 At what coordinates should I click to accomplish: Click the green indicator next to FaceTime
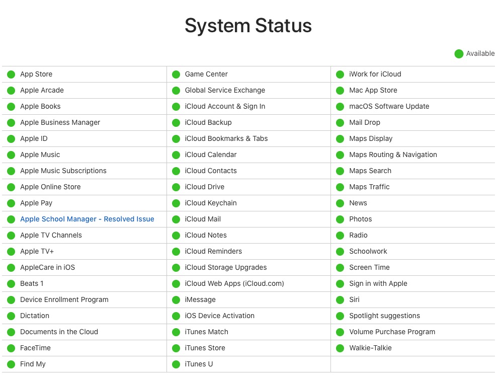click(x=11, y=348)
